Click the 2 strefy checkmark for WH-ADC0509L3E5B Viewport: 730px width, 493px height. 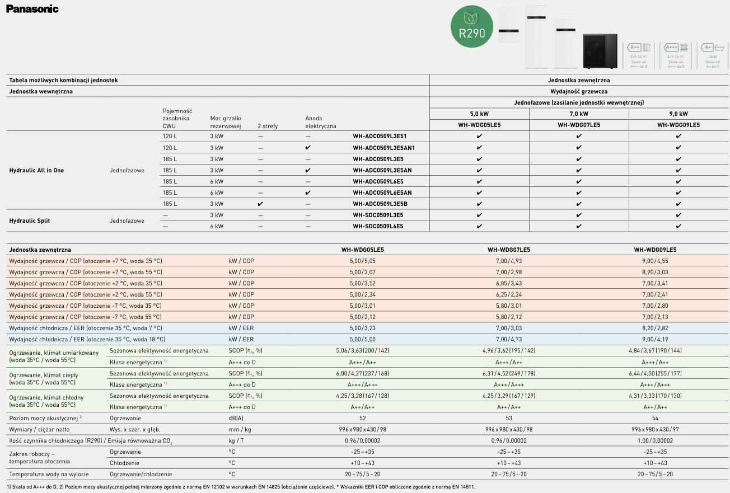(260, 204)
